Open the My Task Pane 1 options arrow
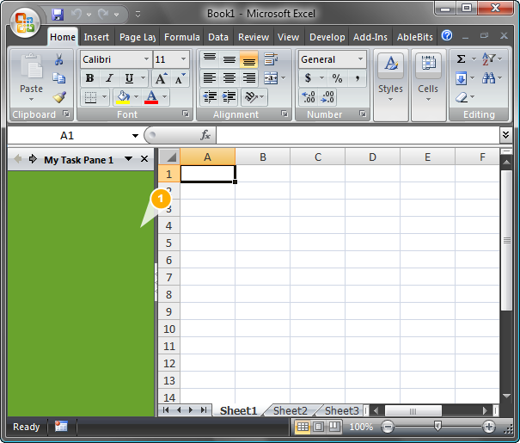Viewport: 520px width, 443px height. pyautogui.click(x=128, y=159)
